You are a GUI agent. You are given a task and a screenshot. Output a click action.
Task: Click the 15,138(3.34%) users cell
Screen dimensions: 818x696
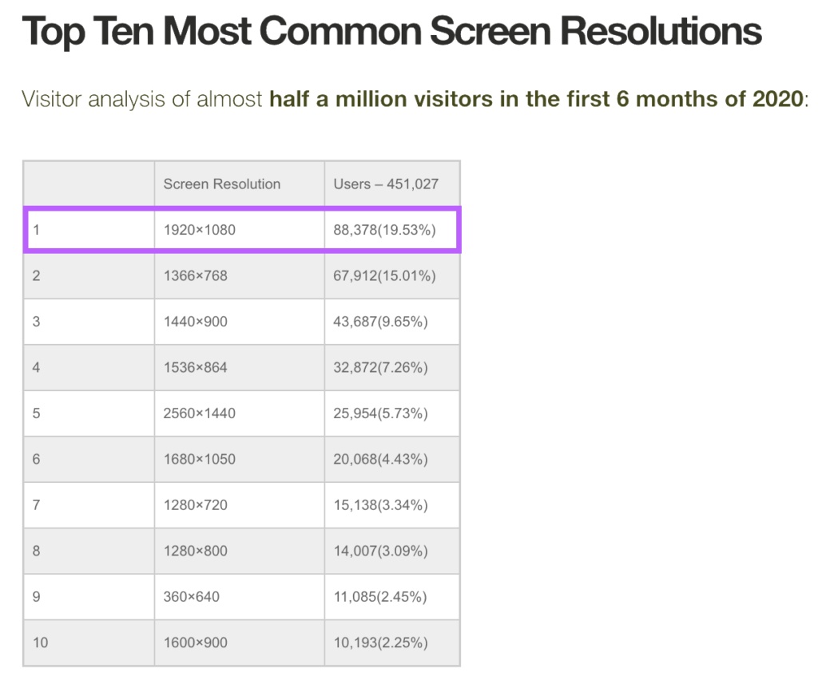click(381, 505)
